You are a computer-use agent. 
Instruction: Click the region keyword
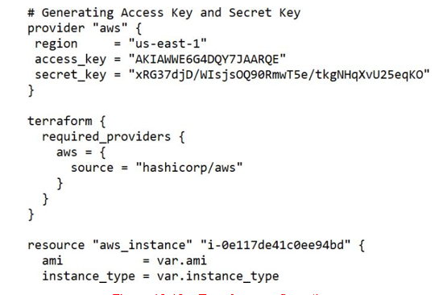click(56, 44)
